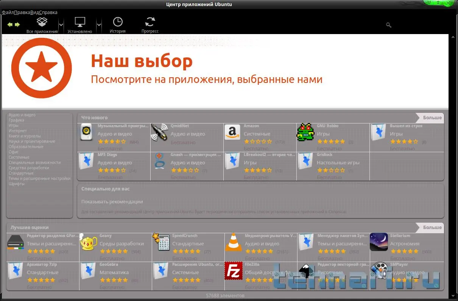Click the search magnifier icon
458x301 pixels.
coord(388,25)
